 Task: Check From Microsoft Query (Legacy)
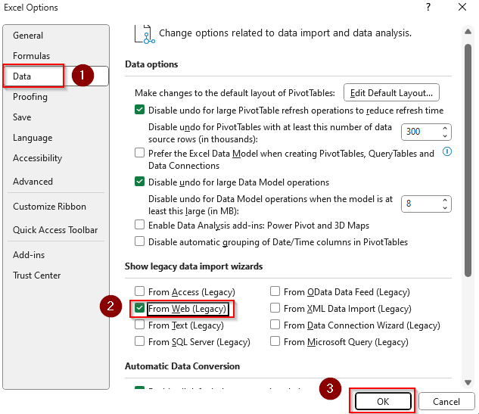coord(275,341)
